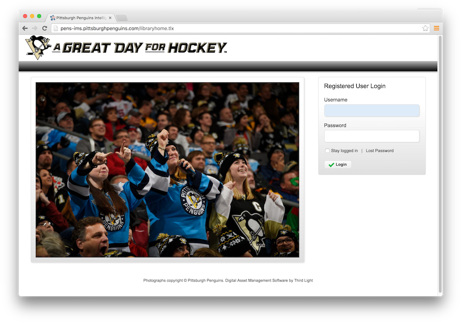Screen dimensions: 461x322
Task: Click the forward navigation arrow
Action: click(x=34, y=28)
